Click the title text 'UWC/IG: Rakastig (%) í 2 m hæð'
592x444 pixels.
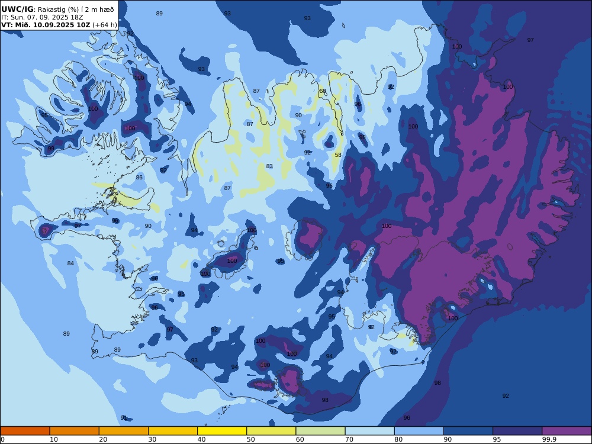[57, 9]
